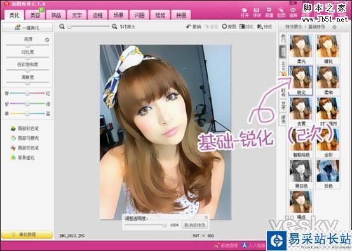Click the 取消该特效 cancel effect button
The height and width of the screenshot is (251, 352).
[x=194, y=225]
